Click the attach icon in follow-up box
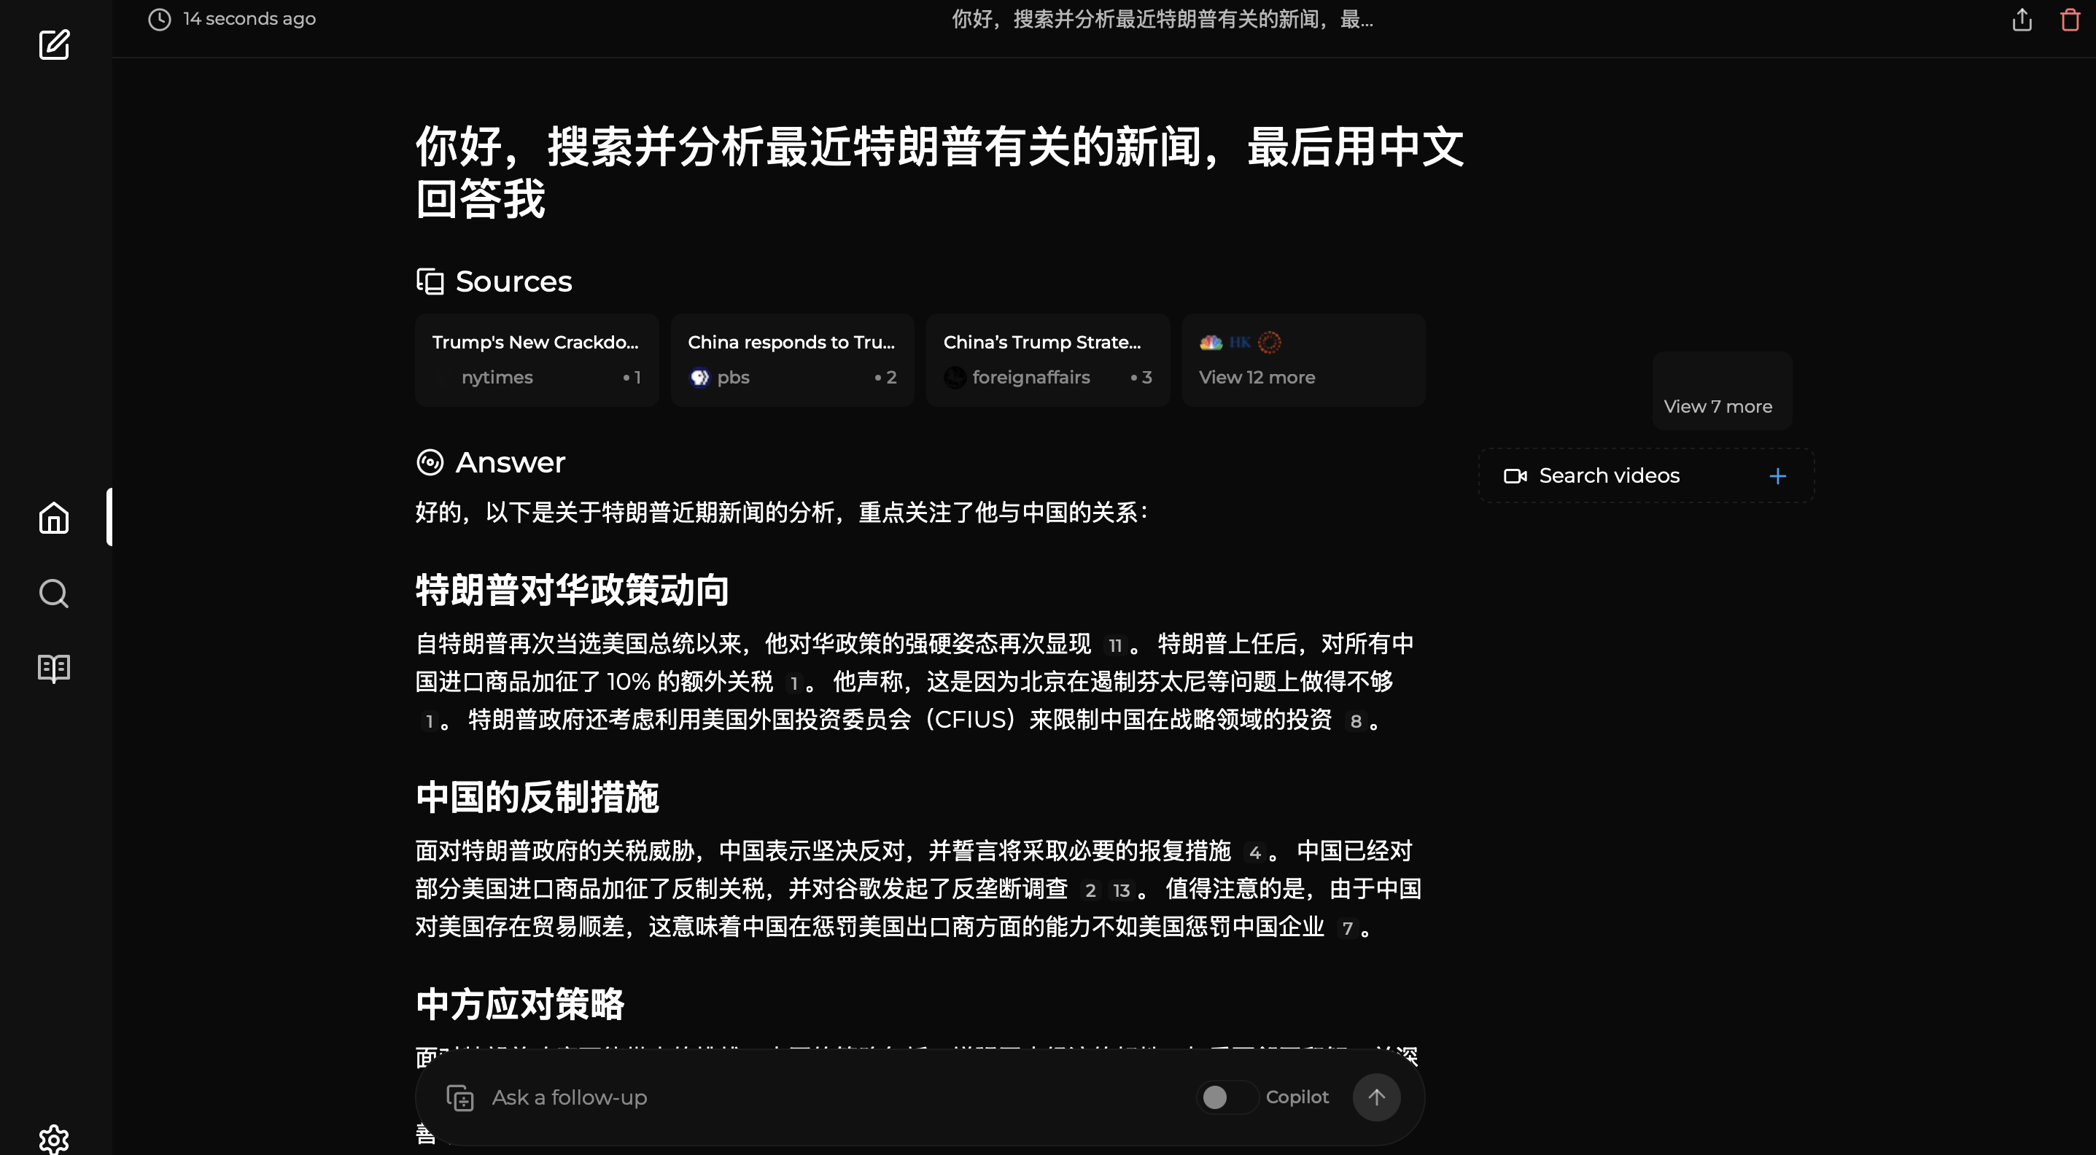The width and height of the screenshot is (2096, 1155). (459, 1097)
